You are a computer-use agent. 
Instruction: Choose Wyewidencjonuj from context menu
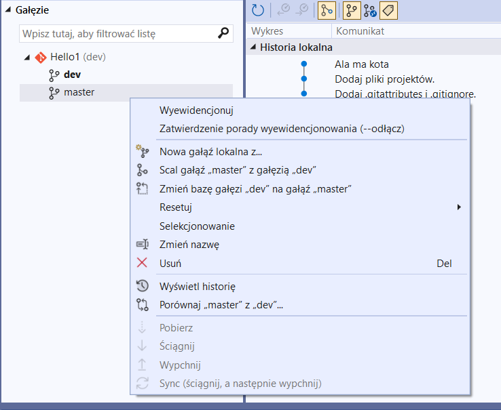pos(196,110)
